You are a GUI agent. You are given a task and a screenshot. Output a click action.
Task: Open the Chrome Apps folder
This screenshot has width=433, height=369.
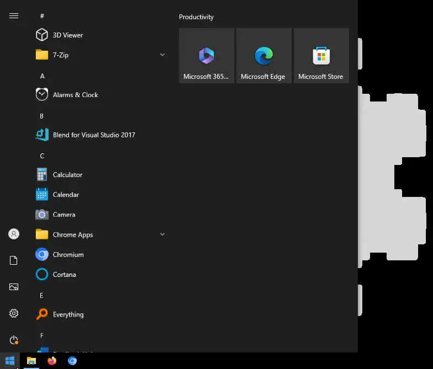tap(101, 235)
